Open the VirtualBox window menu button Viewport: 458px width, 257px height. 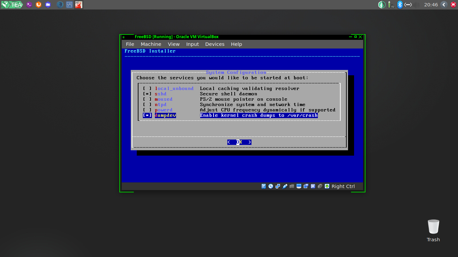[x=123, y=37]
